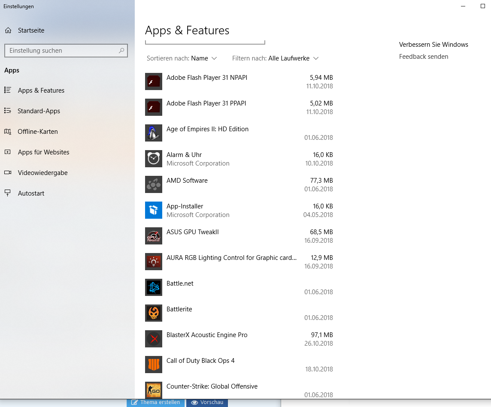Click the Thema erstellen button
Viewport: 491px width, 407px height.
point(156,402)
